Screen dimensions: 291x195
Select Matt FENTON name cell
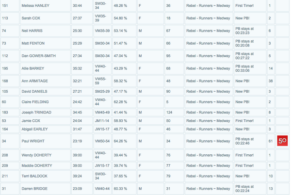click(x=33, y=43)
